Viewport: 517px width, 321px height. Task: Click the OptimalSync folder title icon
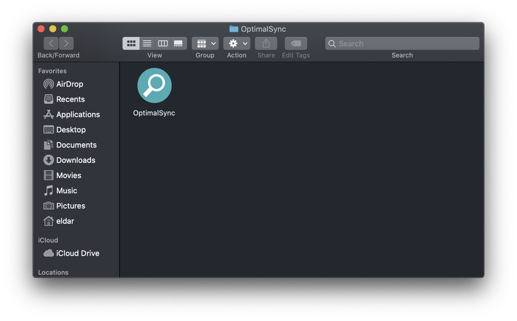pyautogui.click(x=233, y=29)
